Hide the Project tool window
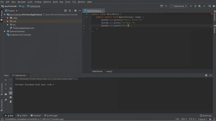Image resolution: width=216 pixels, height=121 pixels. coord(80,11)
